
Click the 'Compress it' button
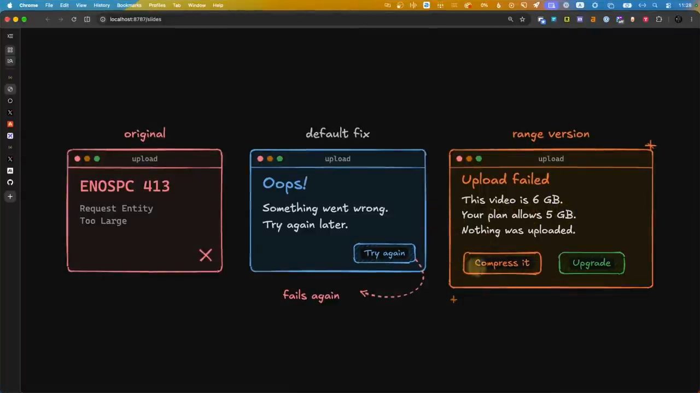point(502,263)
